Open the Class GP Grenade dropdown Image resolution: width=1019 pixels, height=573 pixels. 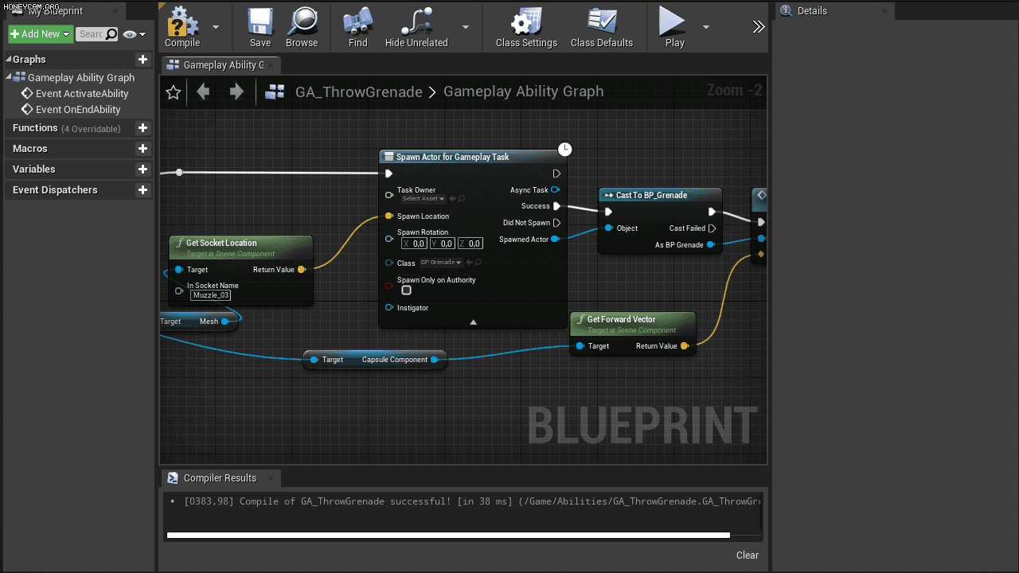(x=441, y=263)
